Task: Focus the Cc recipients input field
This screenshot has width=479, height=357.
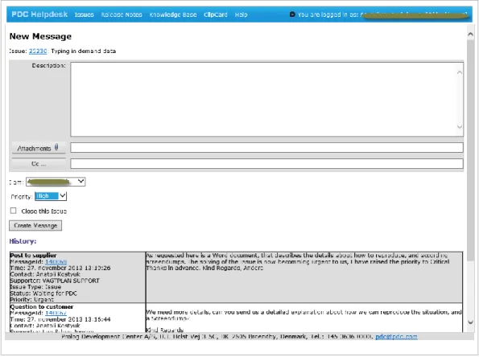Action: click(x=266, y=163)
